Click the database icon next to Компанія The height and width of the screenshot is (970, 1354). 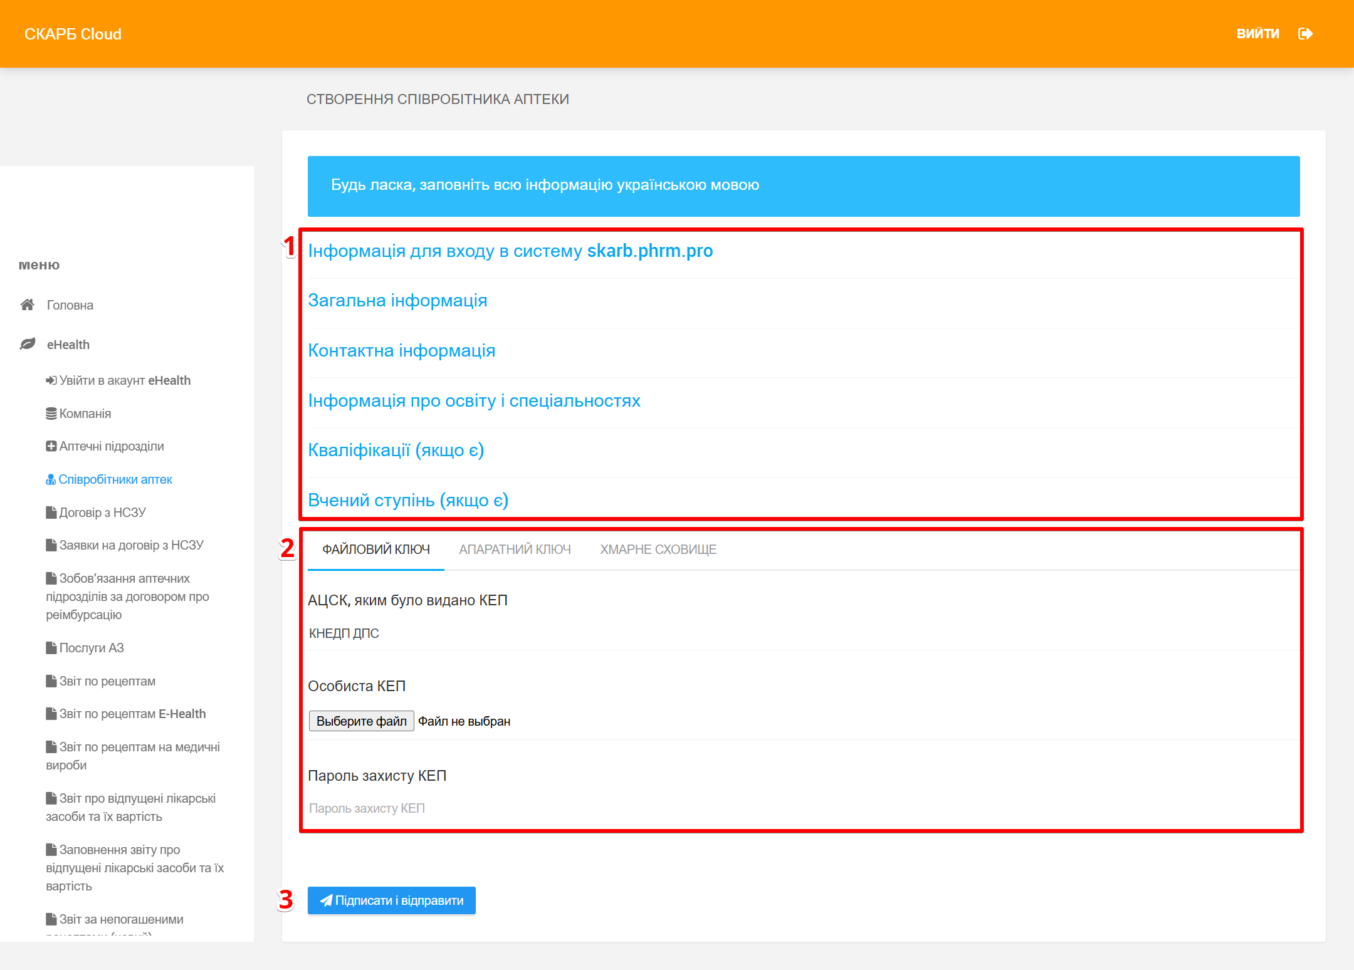pyautogui.click(x=51, y=414)
